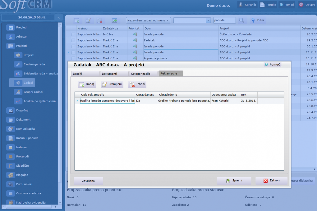Image resolution: width=317 pixels, height=211 pixels.
Task: Click Izbriši to delete the complaint
Action: (137, 84)
